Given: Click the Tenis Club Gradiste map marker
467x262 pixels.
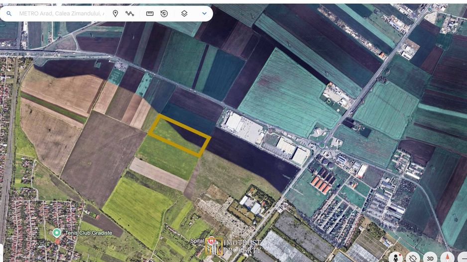Looking at the screenshot, I should point(57,233).
